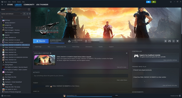
Task: Expand the Games and Software dropdown
Action: click(x=11, y=14)
